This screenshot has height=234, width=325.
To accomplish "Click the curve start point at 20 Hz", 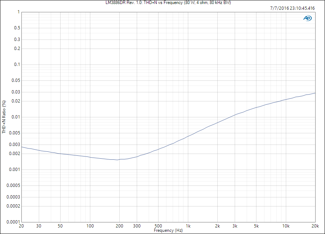I will pyautogui.click(x=22, y=147).
